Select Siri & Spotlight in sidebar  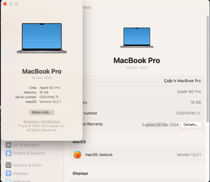click(x=26, y=145)
